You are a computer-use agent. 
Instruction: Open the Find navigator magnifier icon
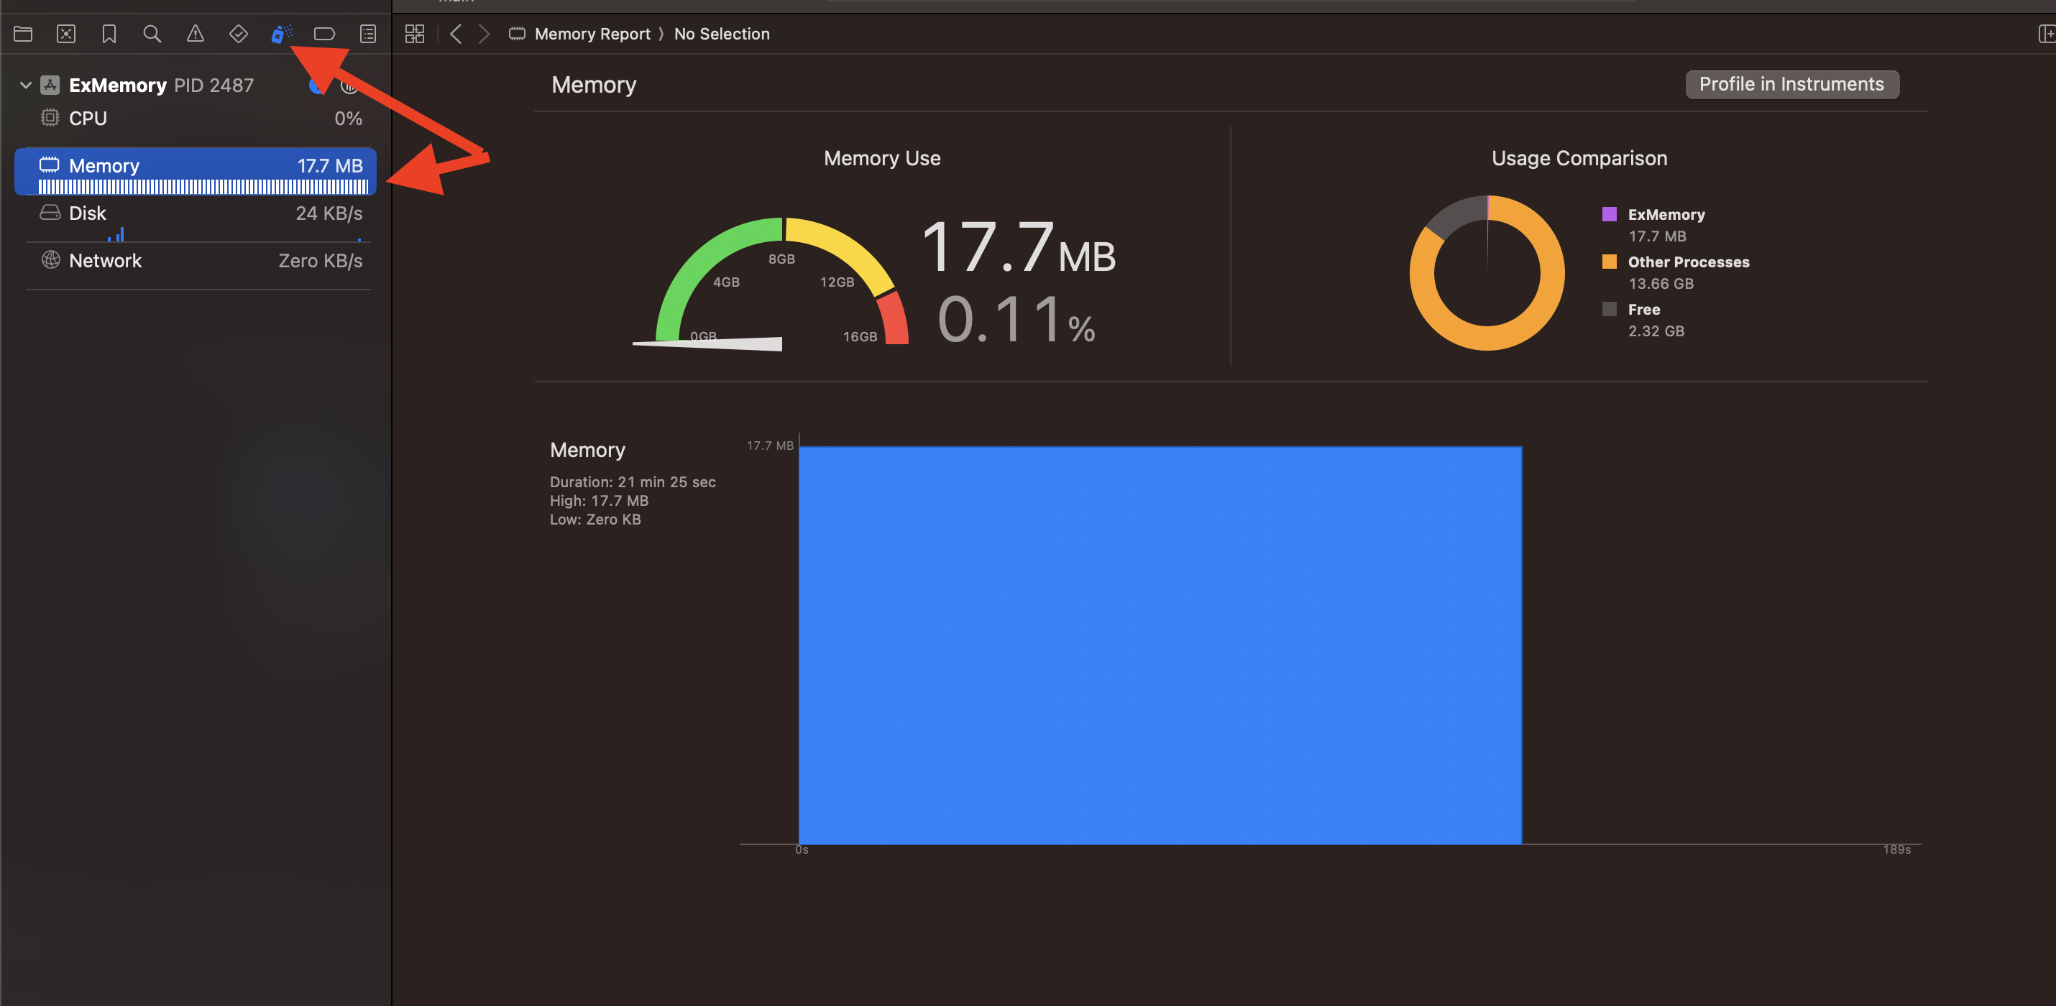(152, 34)
